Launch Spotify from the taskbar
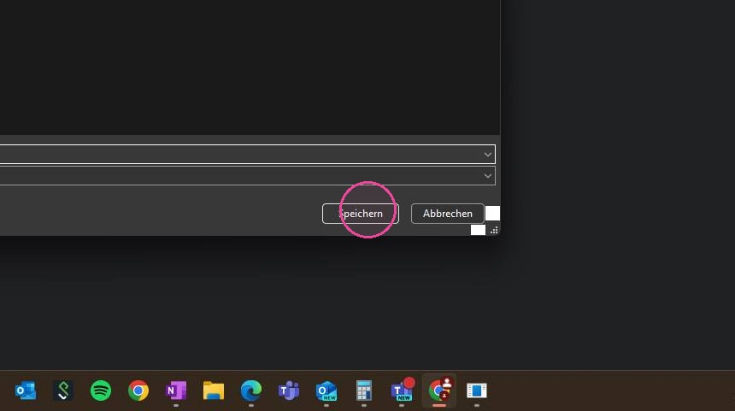The width and height of the screenshot is (735, 411). (x=101, y=390)
